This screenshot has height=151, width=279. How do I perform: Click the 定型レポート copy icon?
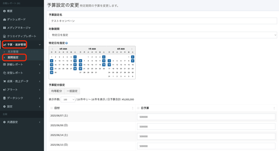(5, 73)
